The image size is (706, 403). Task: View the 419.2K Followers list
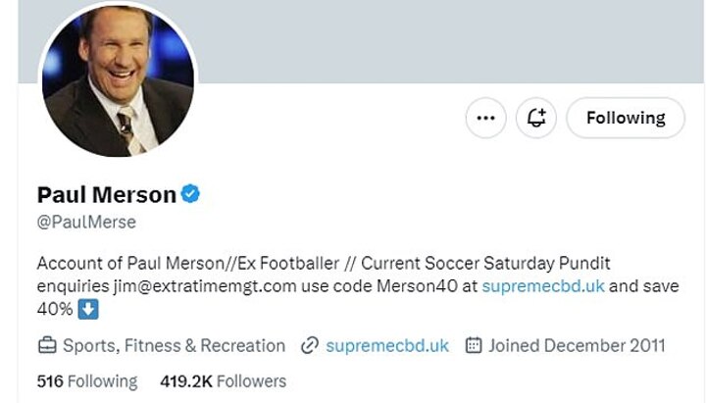click(x=223, y=380)
